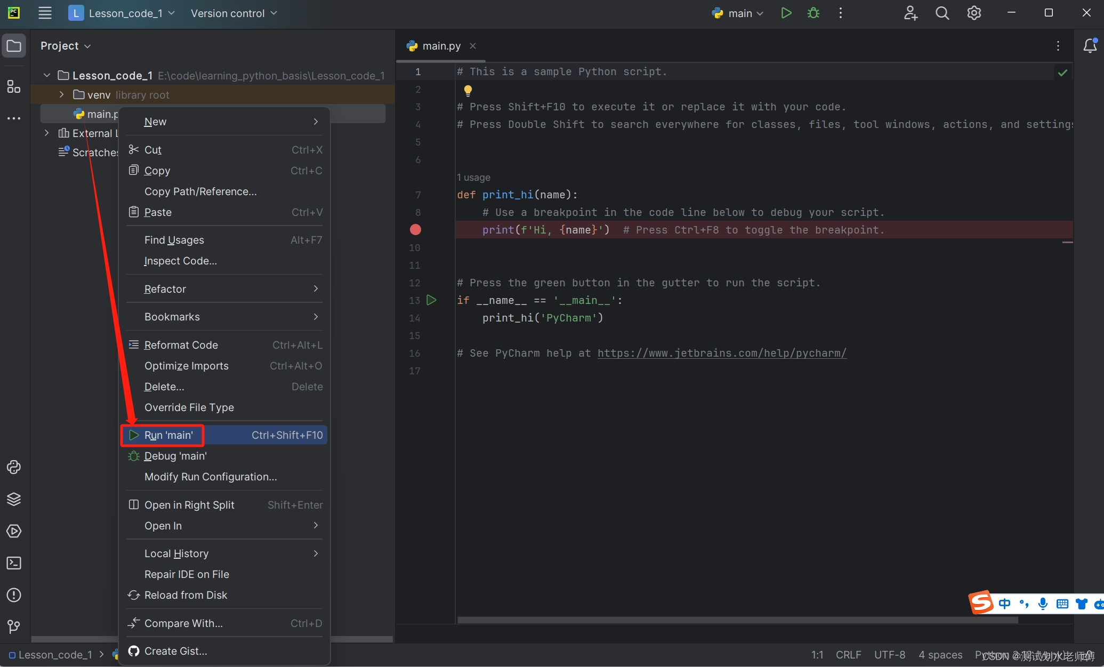The height and width of the screenshot is (667, 1104).
Task: Open Search Everywhere magnifier
Action: click(x=942, y=13)
